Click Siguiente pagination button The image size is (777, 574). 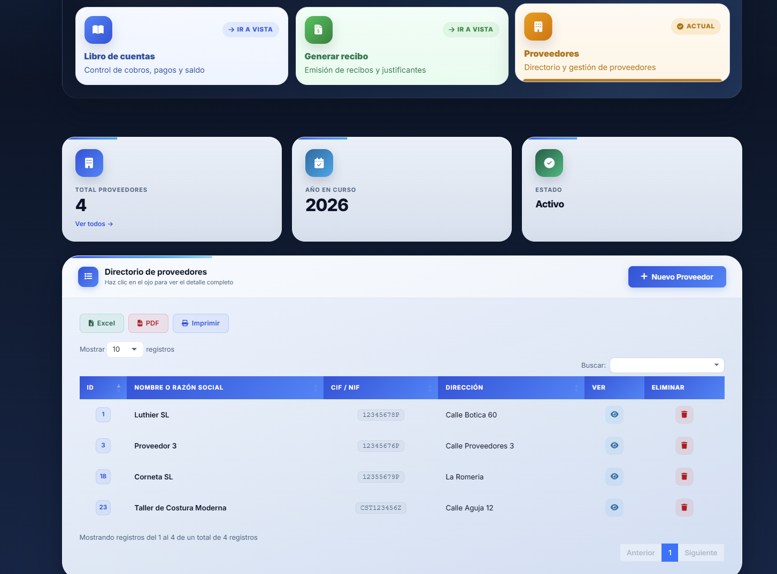click(701, 553)
